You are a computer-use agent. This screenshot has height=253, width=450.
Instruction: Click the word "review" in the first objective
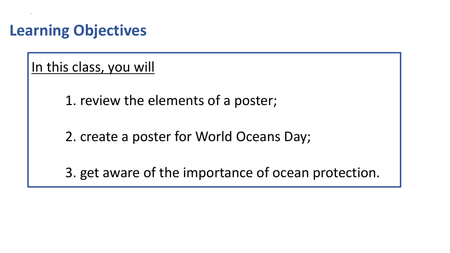[100, 101]
